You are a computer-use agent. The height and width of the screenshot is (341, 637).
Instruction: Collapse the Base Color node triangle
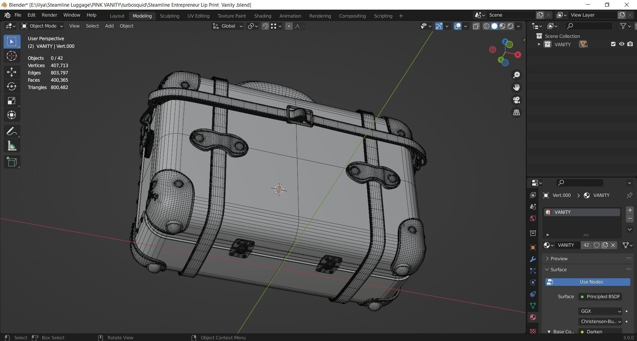tap(549, 332)
